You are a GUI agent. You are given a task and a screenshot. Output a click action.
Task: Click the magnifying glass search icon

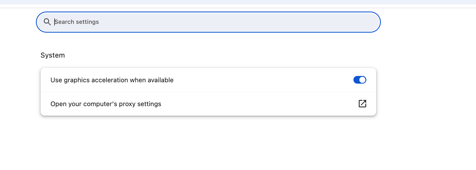click(x=47, y=22)
